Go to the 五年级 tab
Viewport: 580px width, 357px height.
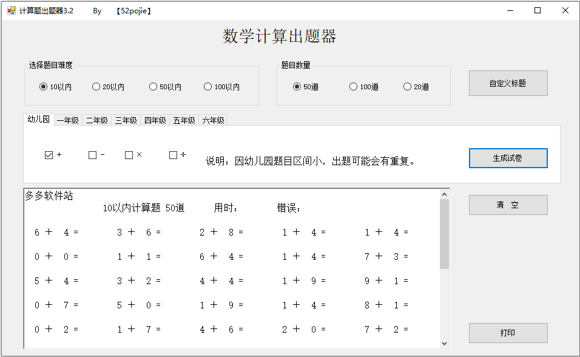coord(184,120)
